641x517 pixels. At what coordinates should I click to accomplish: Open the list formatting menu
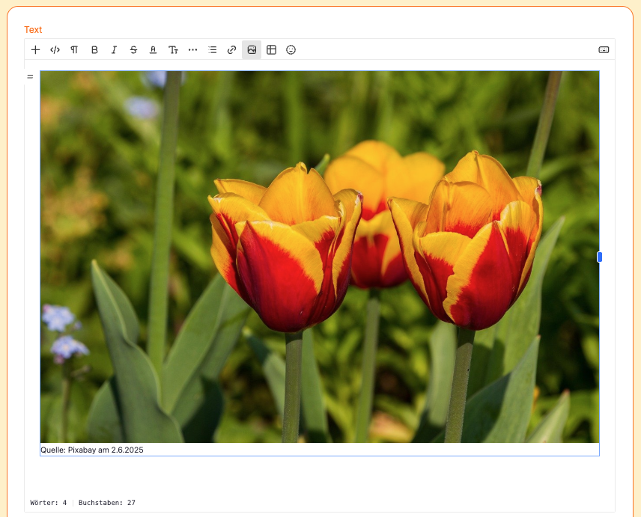tap(212, 50)
